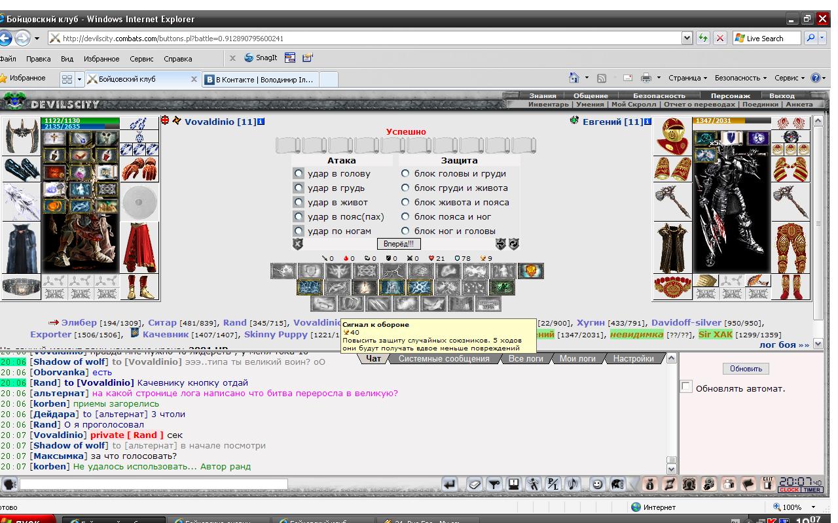Open the help question-mark dropdown
The image size is (838, 523).
click(x=824, y=78)
